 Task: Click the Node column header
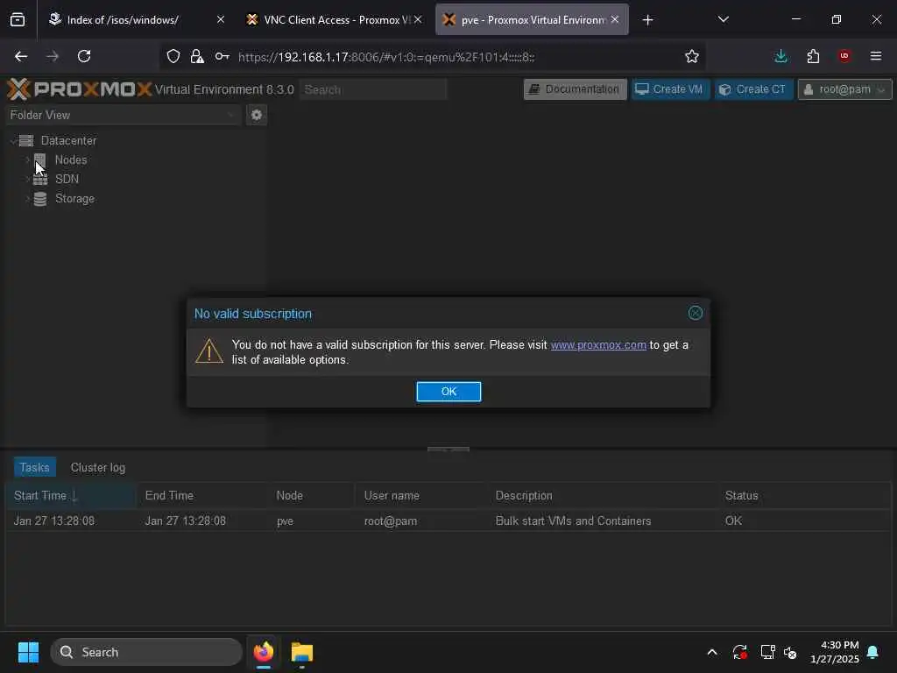click(x=312, y=496)
